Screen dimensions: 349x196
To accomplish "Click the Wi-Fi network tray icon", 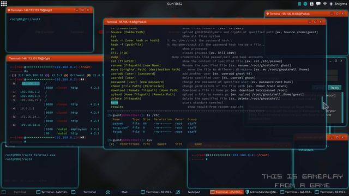I will click(325, 4).
